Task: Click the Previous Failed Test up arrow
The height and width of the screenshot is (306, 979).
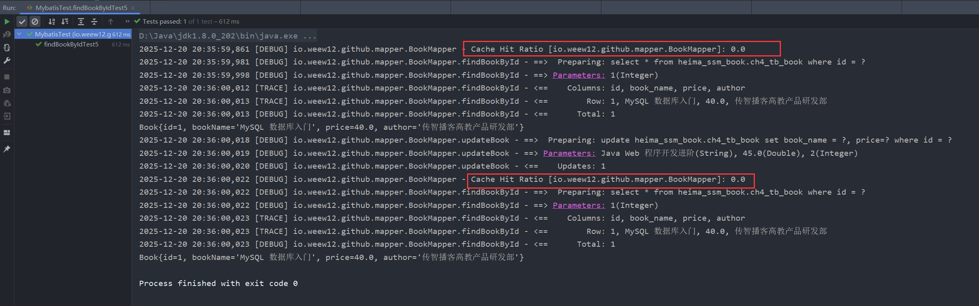Action: click(111, 22)
